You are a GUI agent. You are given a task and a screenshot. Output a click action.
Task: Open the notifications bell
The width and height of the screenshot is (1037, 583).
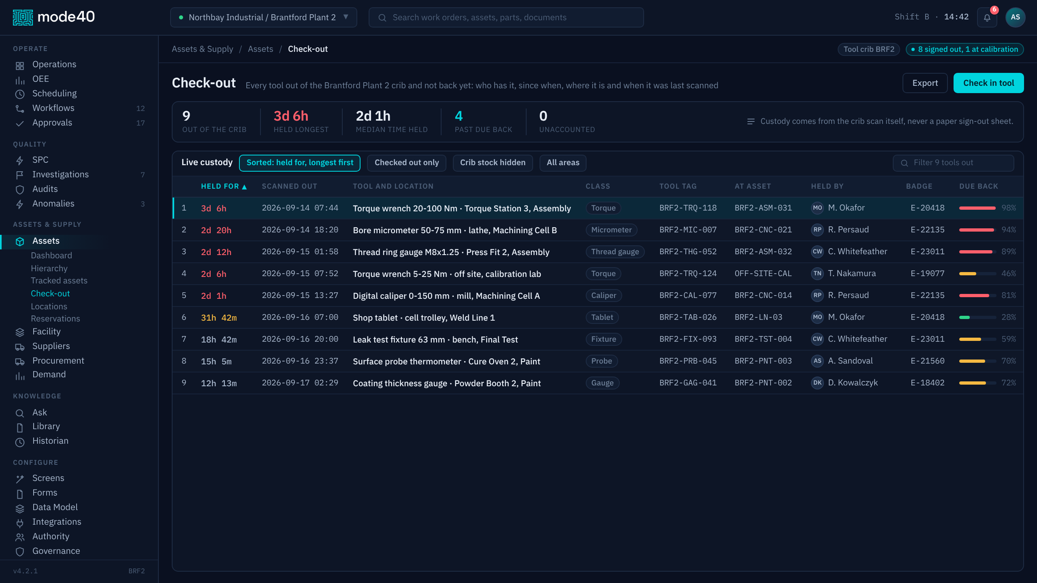(x=987, y=17)
